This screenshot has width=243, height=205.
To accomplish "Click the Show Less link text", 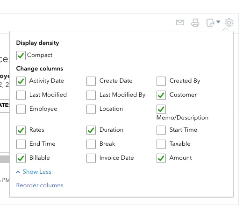I will tap(37, 172).
